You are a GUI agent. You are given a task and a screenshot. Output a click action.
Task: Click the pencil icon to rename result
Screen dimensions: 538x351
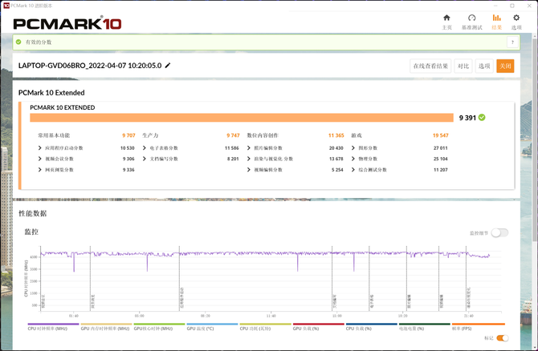[168, 66]
